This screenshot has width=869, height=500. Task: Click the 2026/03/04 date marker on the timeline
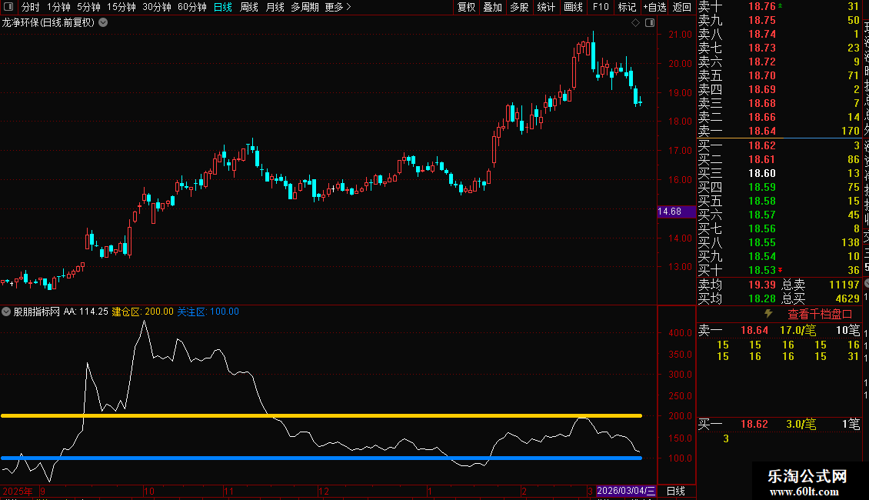tap(626, 491)
